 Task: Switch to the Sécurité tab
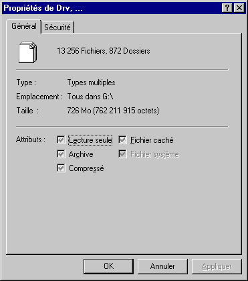57,27
